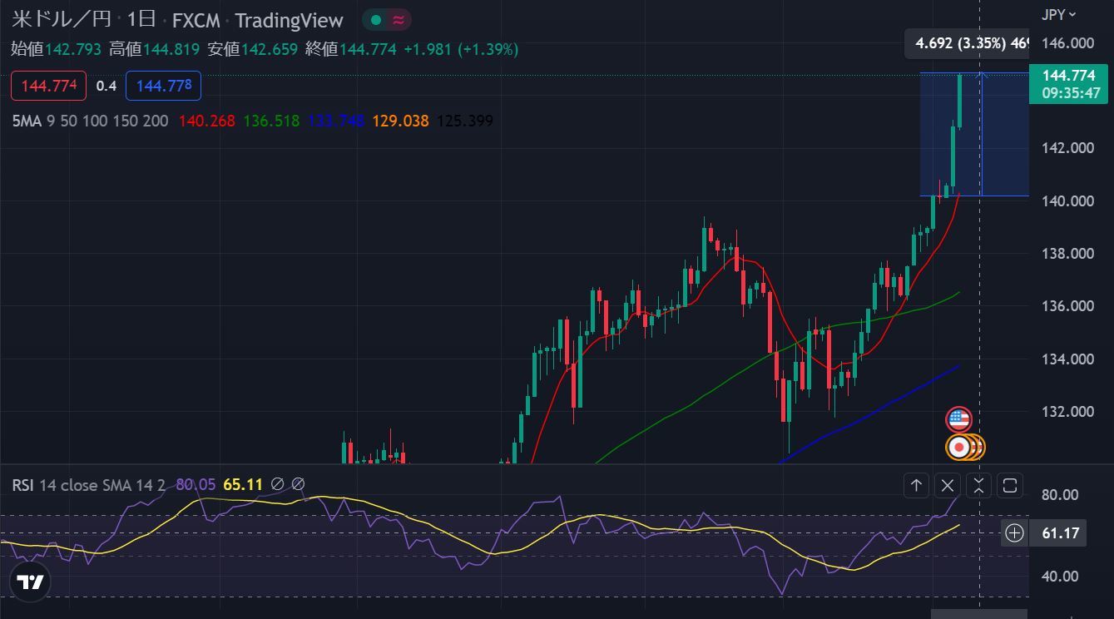Click the 米ドル/円 symbol title
Image resolution: width=1114 pixels, height=619 pixels.
point(60,20)
